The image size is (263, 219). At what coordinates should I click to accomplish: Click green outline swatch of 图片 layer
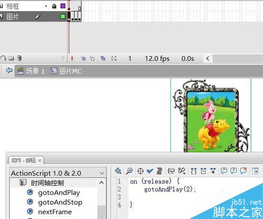point(63,17)
